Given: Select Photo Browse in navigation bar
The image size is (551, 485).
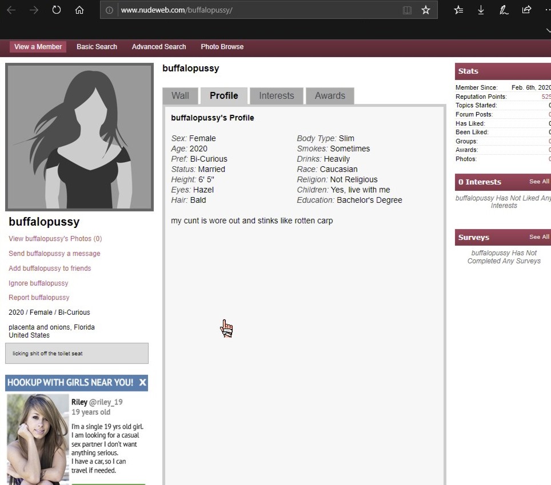Looking at the screenshot, I should pyautogui.click(x=222, y=47).
